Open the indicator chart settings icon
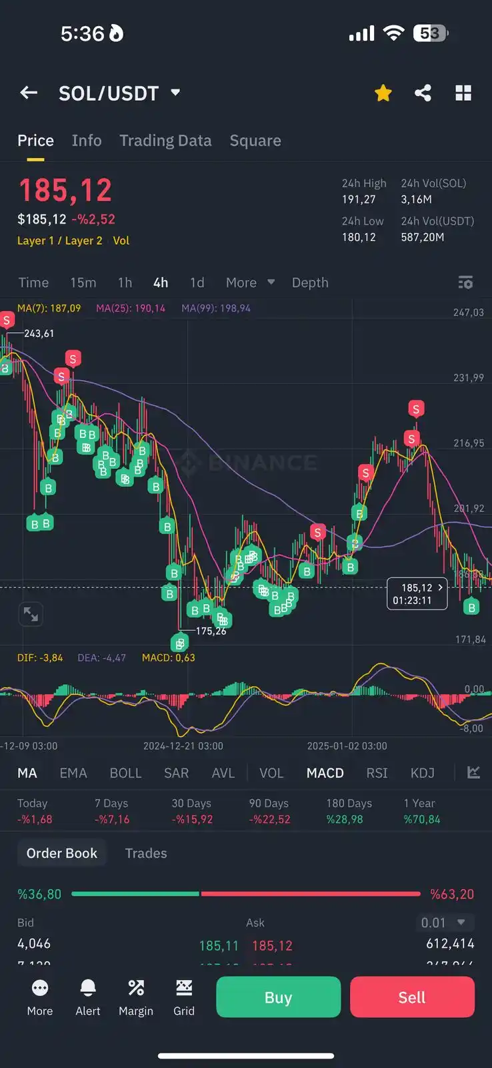This screenshot has width=492, height=1068. (x=473, y=772)
